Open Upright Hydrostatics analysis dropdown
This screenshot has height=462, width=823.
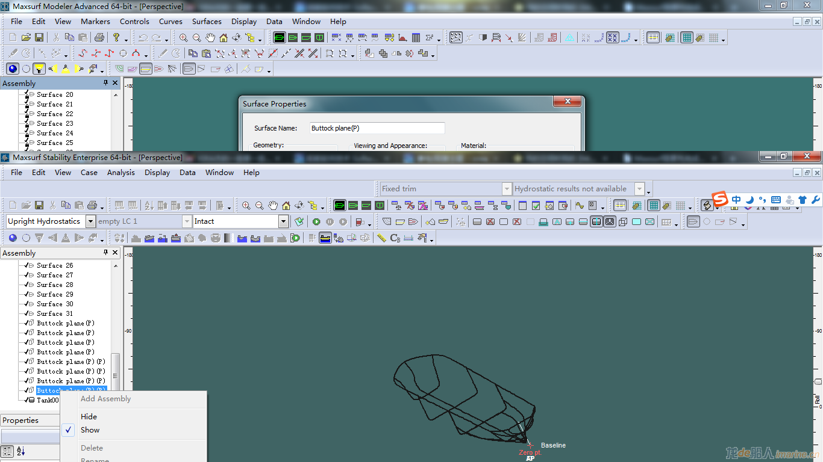(90, 221)
